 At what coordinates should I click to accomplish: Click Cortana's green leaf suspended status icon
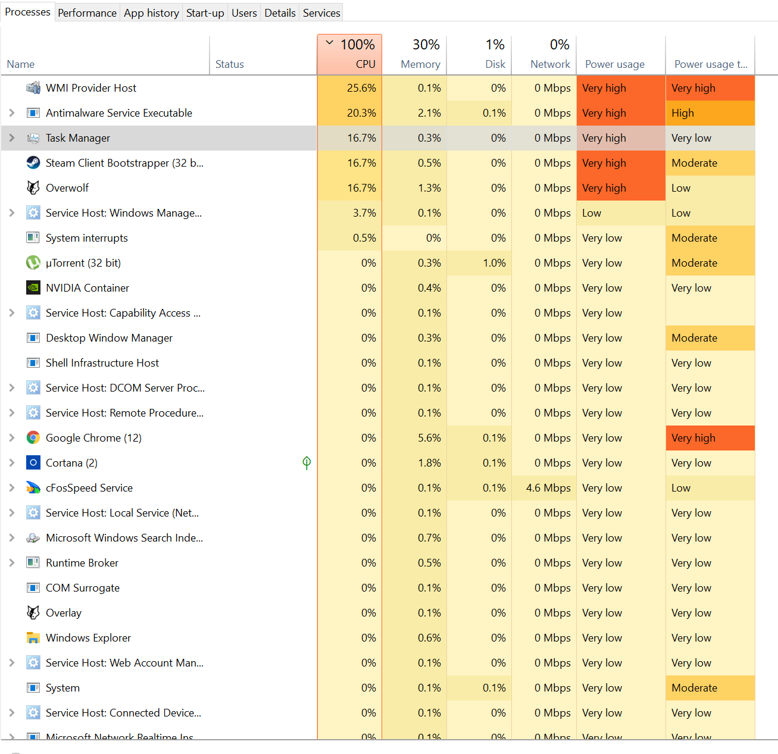(307, 463)
